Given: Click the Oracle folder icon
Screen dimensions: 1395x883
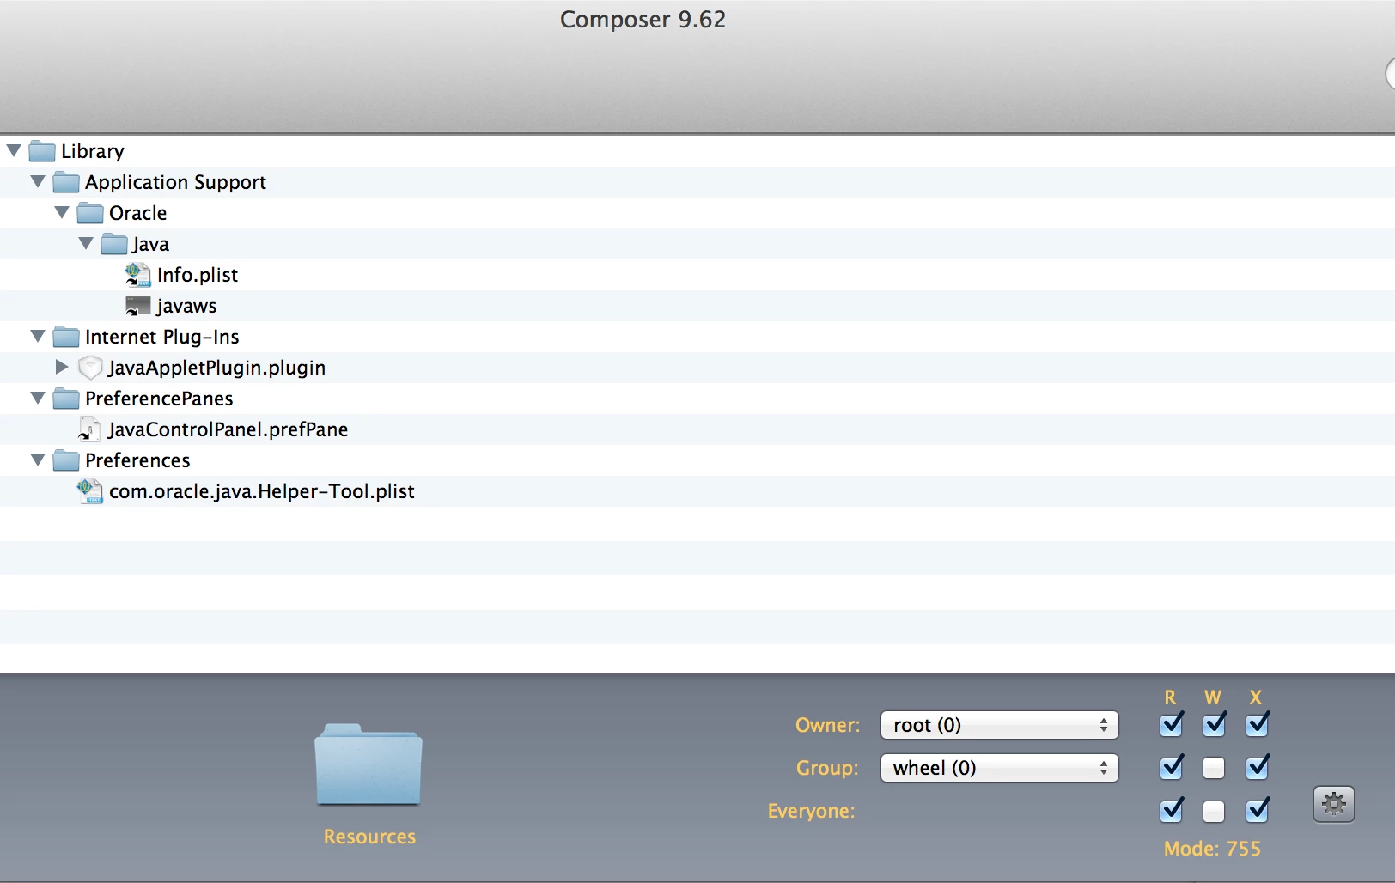Looking at the screenshot, I should pyautogui.click(x=90, y=214).
